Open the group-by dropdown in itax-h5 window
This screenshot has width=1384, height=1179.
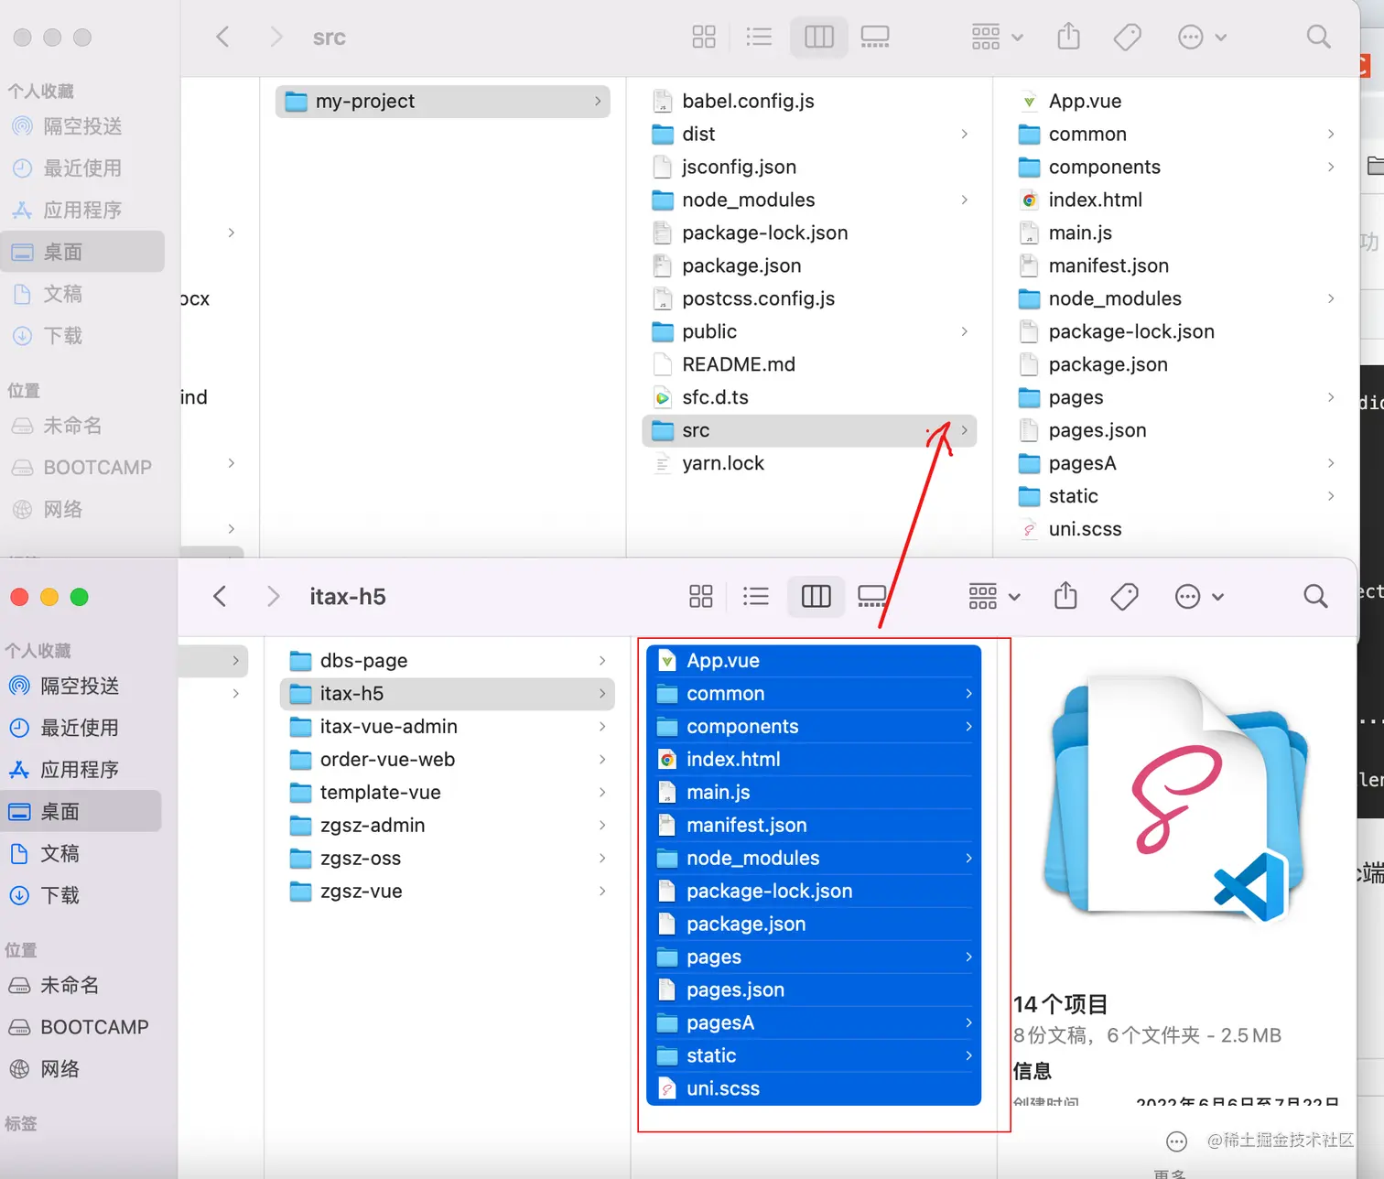click(994, 597)
